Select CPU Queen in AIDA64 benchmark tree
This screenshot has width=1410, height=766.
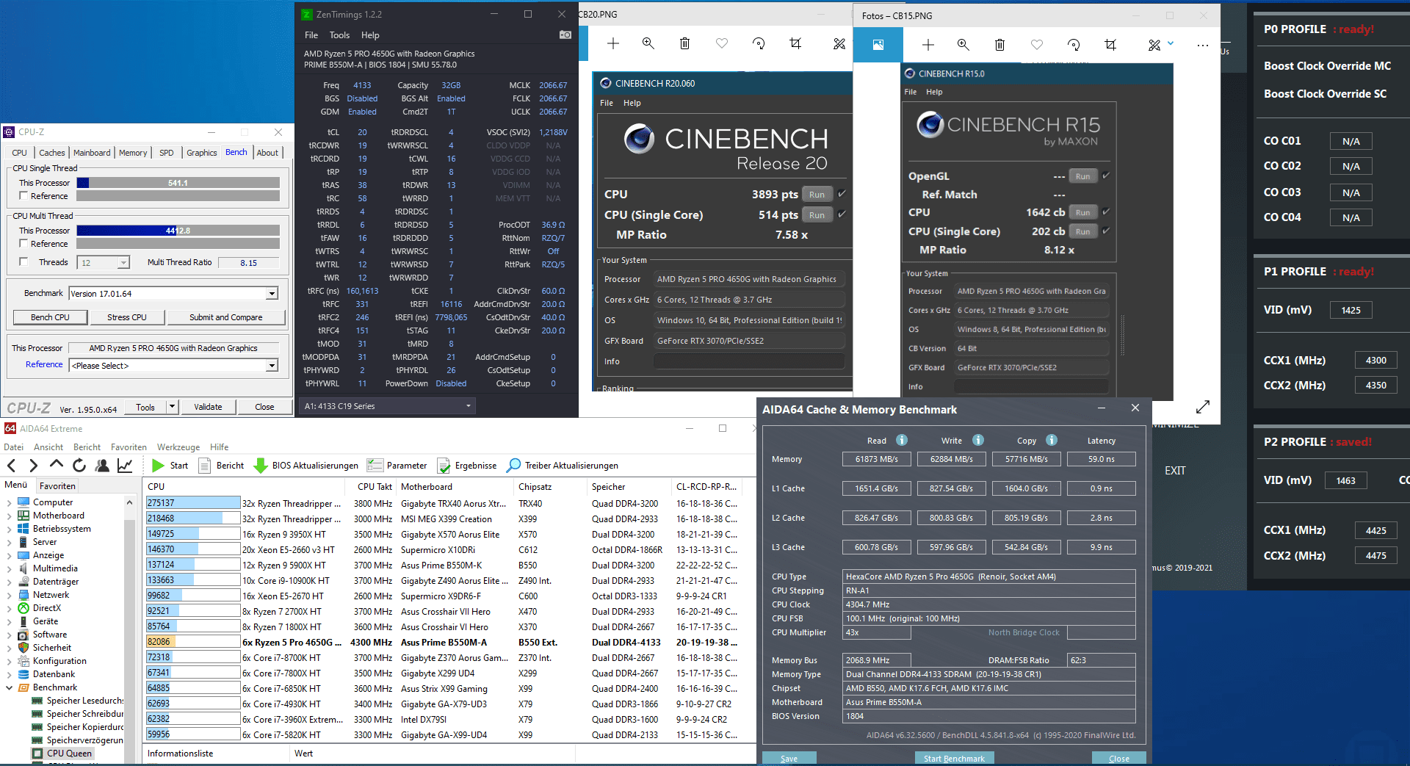pyautogui.click(x=69, y=753)
